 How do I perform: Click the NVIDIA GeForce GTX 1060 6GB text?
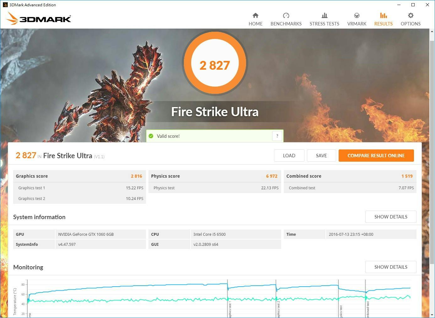(x=86, y=234)
